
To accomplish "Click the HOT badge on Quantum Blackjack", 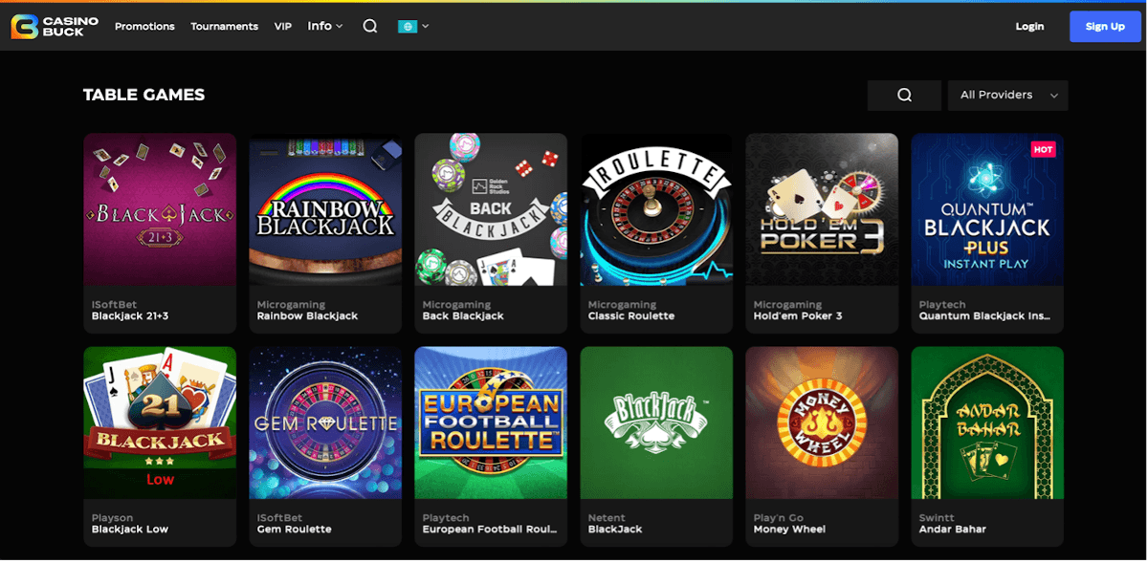I will tap(1042, 149).
